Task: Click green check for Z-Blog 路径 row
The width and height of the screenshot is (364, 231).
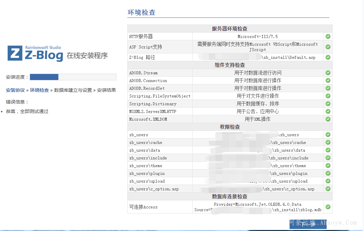Action: pos(328,57)
